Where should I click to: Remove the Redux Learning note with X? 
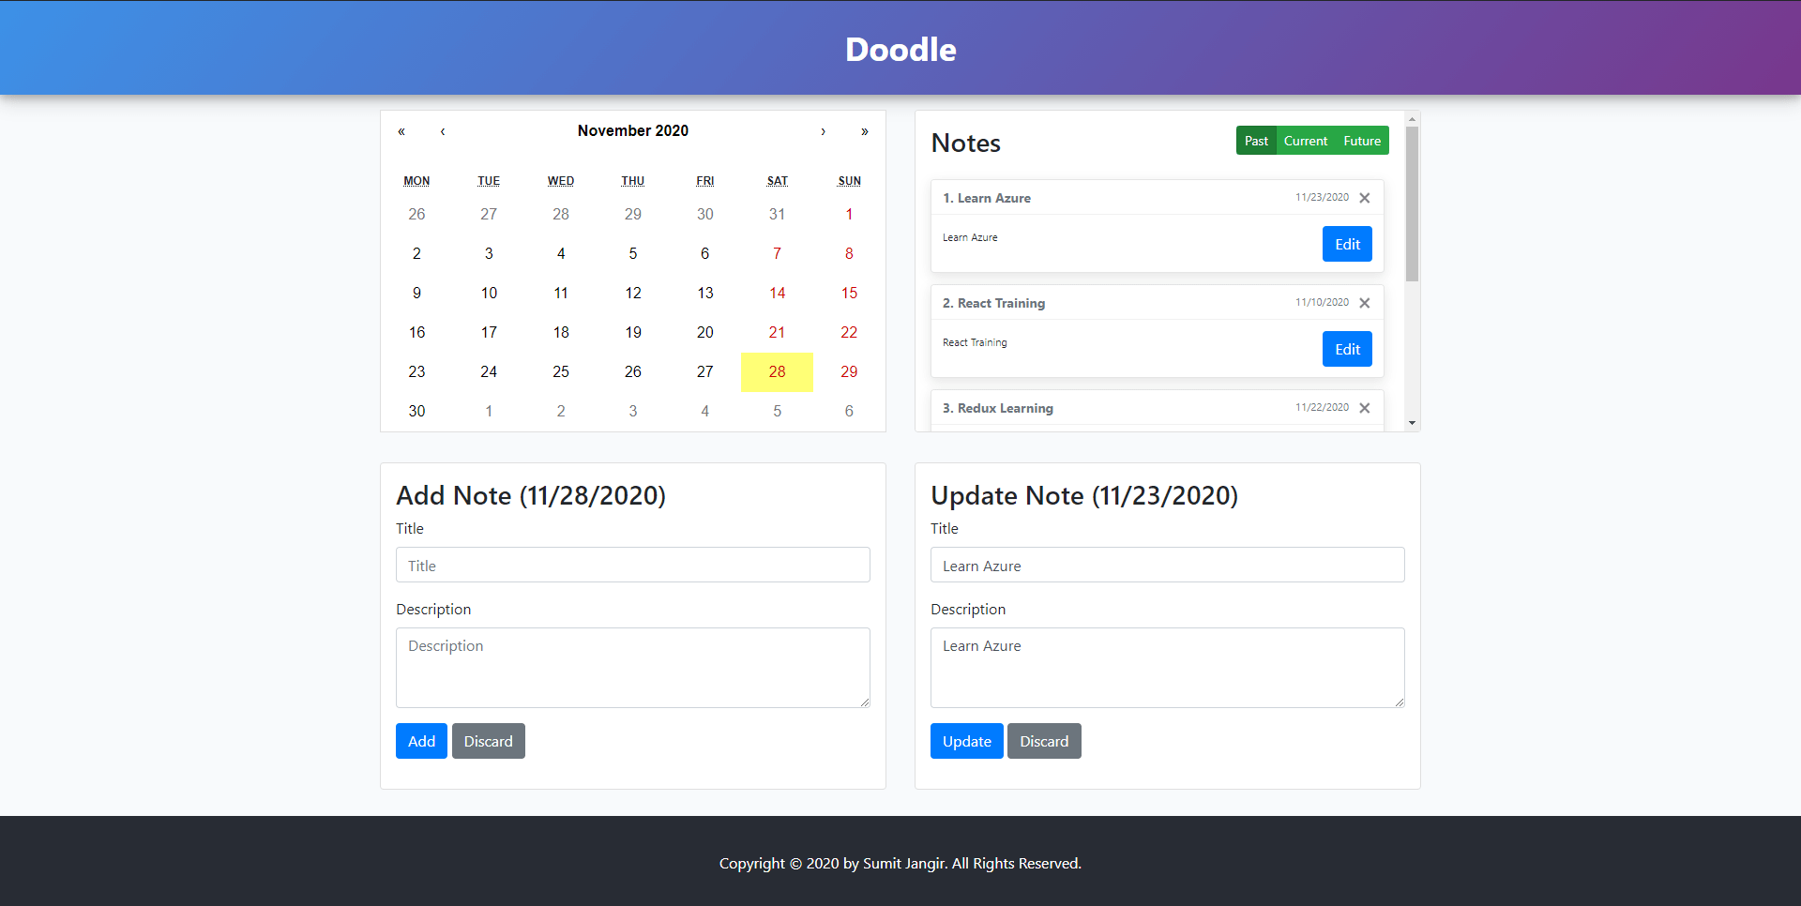(x=1365, y=408)
